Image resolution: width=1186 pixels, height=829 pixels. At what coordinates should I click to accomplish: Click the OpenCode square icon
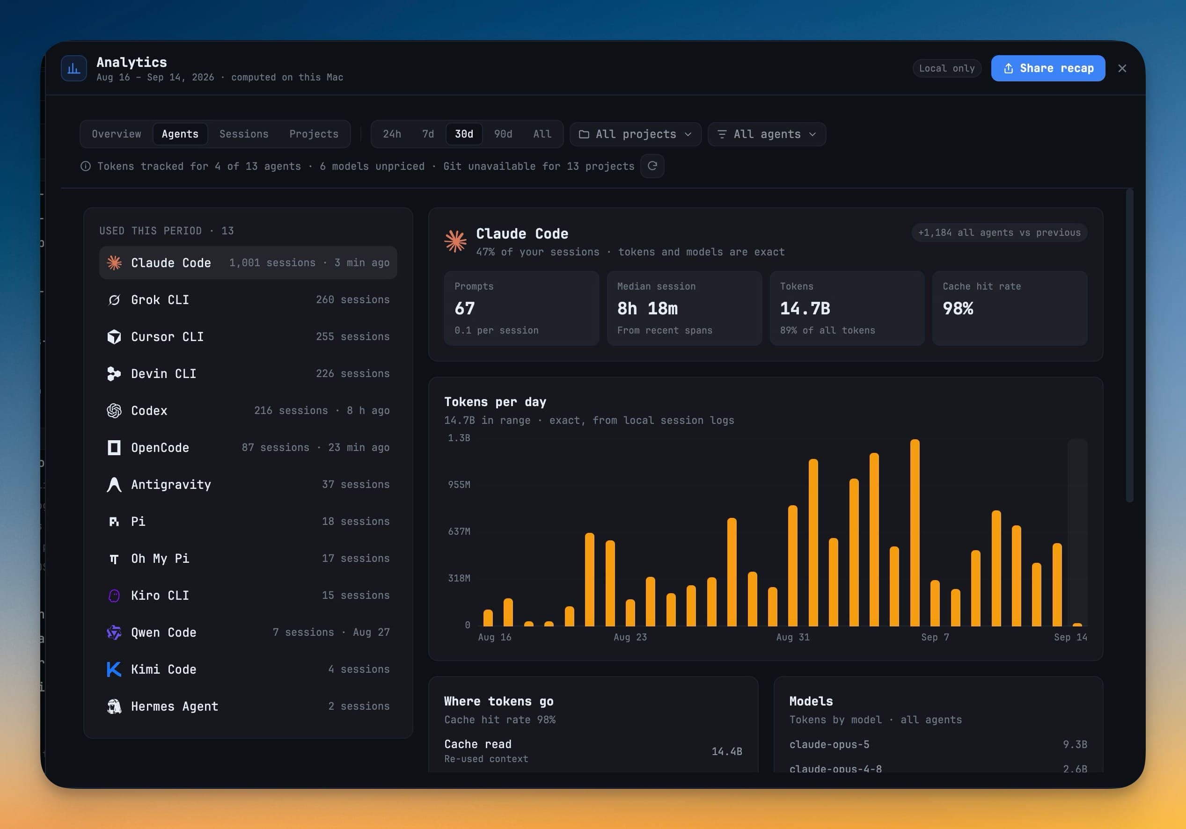coord(114,448)
